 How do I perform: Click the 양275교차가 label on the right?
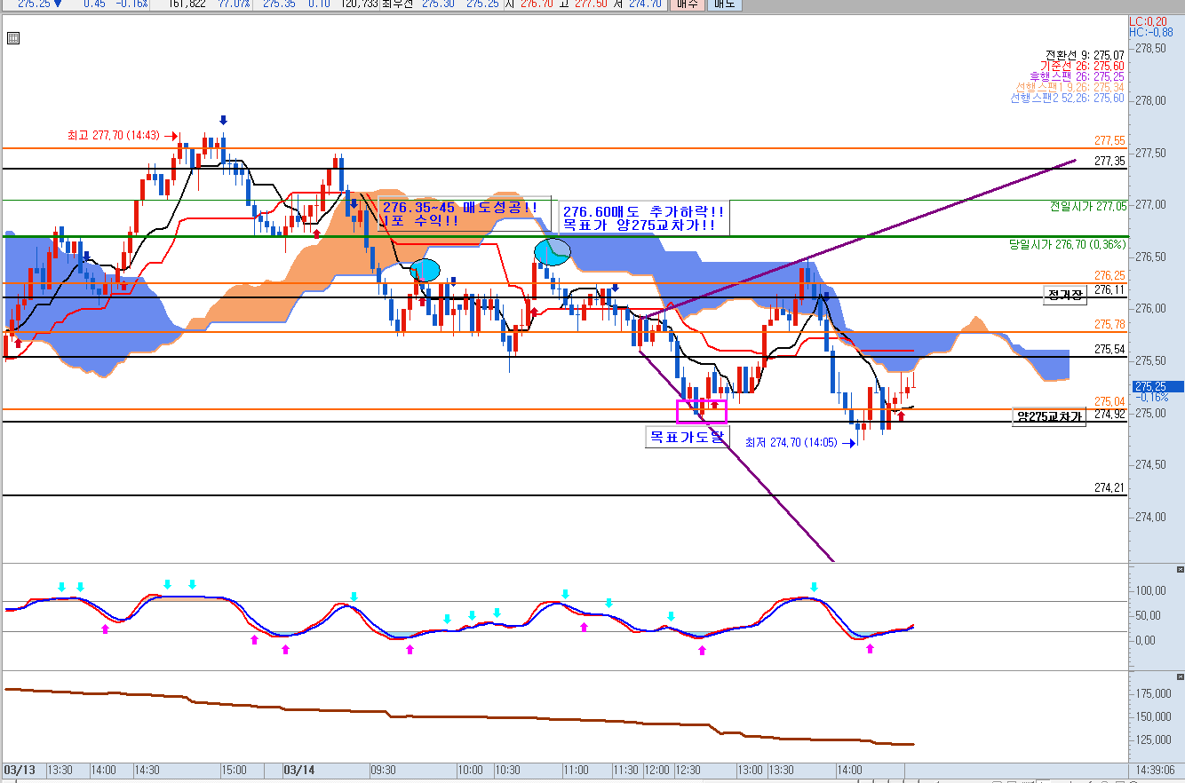pos(1049,417)
